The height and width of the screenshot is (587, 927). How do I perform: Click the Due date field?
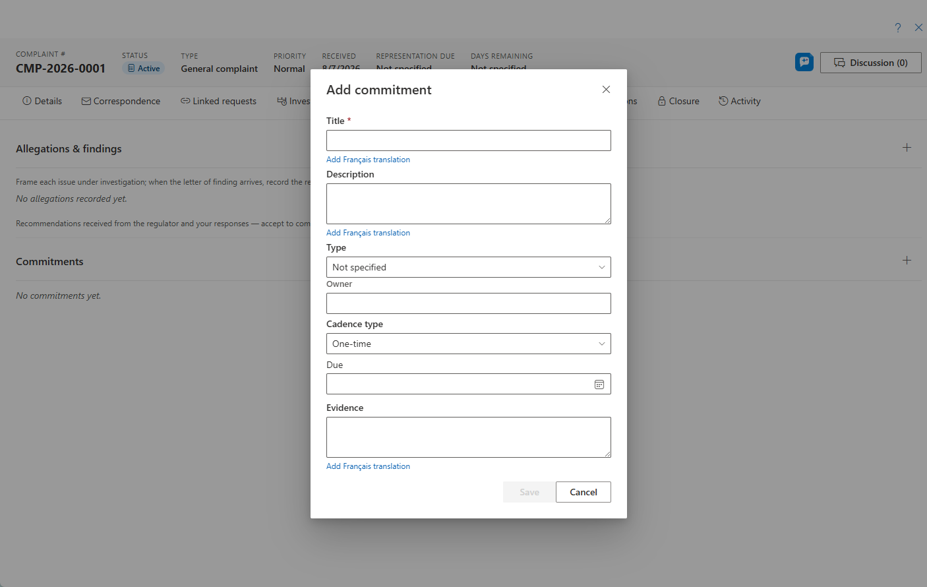[468, 384]
